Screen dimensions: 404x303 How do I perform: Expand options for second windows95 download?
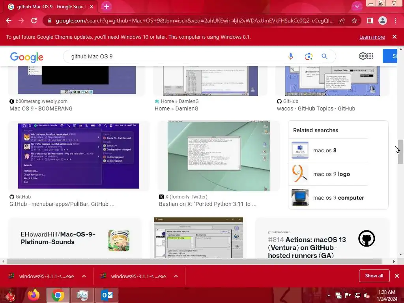176,276
